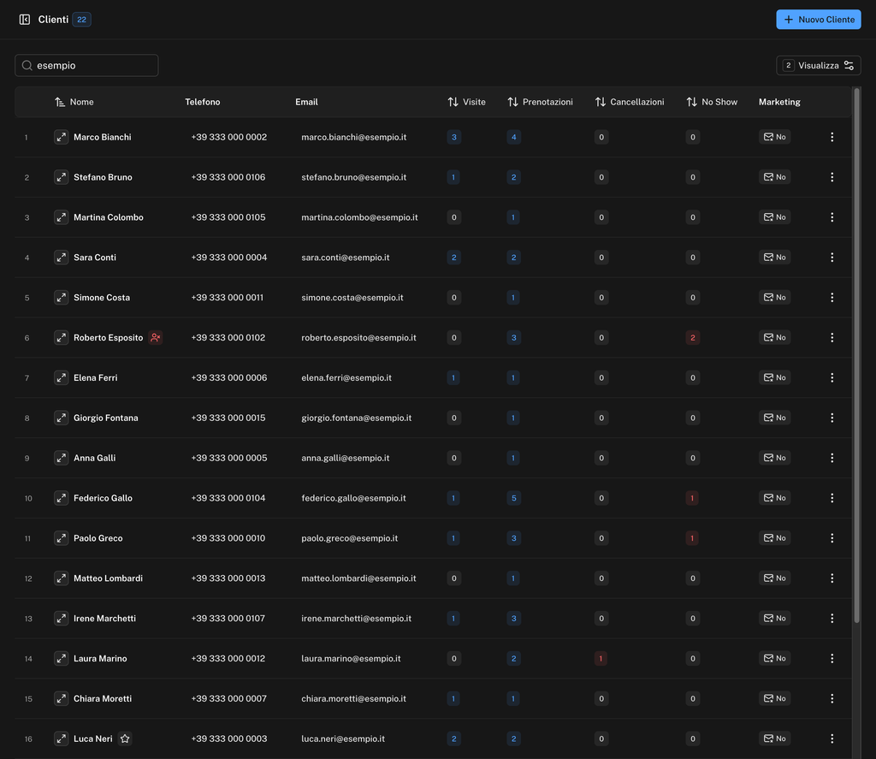Viewport: 876px width, 759px height.
Task: Sort by No Show column
Action: tap(712, 102)
